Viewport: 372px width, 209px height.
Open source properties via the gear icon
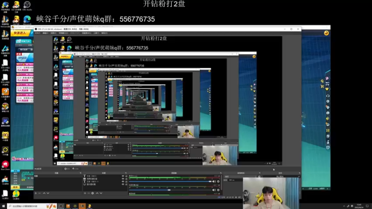pos(93,193)
